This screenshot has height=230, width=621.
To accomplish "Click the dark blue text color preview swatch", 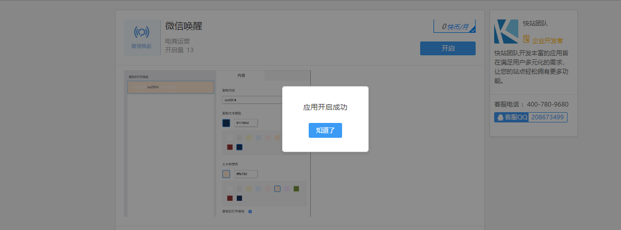I will (x=226, y=123).
